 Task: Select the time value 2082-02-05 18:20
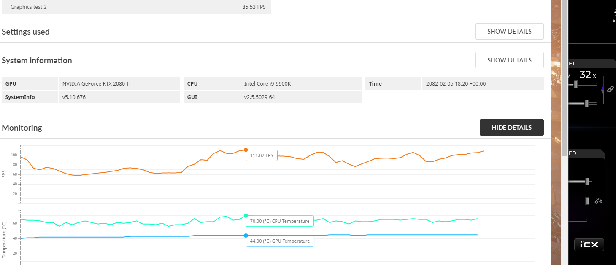483,83
